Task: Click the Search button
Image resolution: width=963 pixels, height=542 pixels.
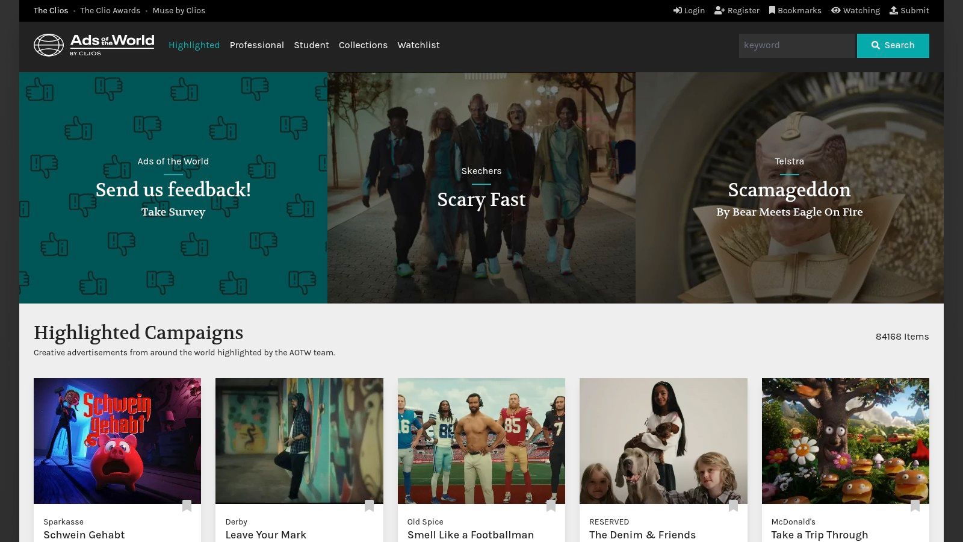Action: [893, 46]
